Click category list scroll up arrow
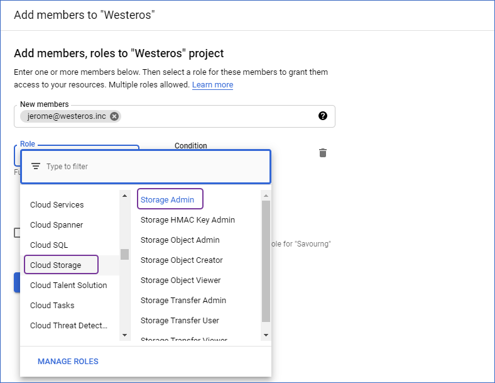Viewport: 495px width, 383px height. pyautogui.click(x=125, y=196)
